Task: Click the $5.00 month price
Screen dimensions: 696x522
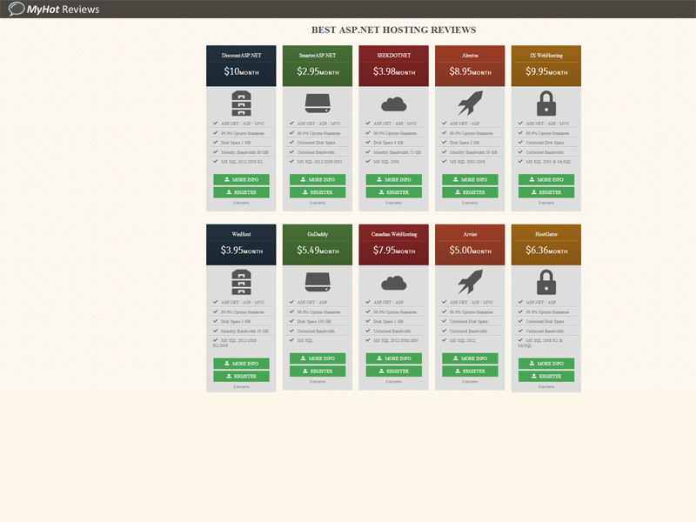Action: click(470, 251)
